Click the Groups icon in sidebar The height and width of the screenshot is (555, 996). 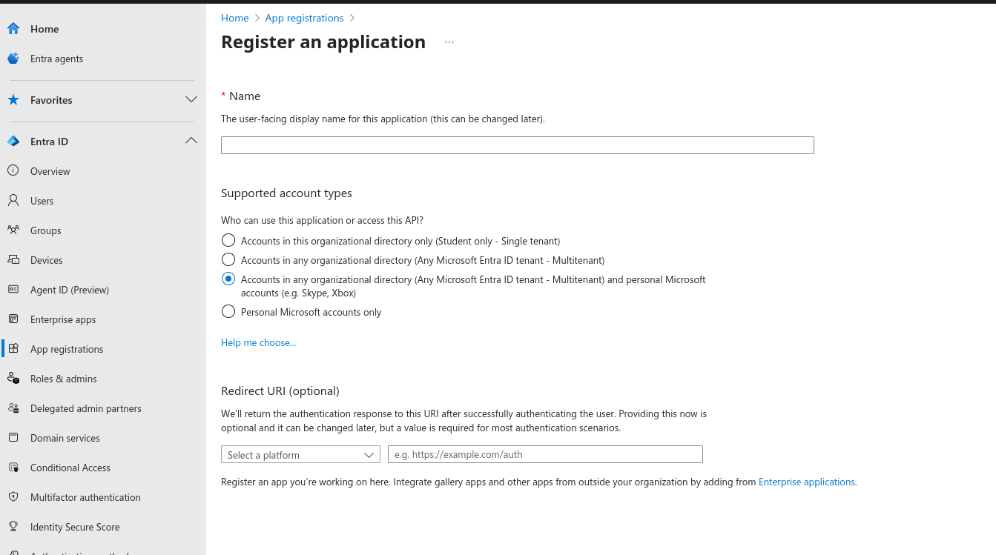[13, 230]
